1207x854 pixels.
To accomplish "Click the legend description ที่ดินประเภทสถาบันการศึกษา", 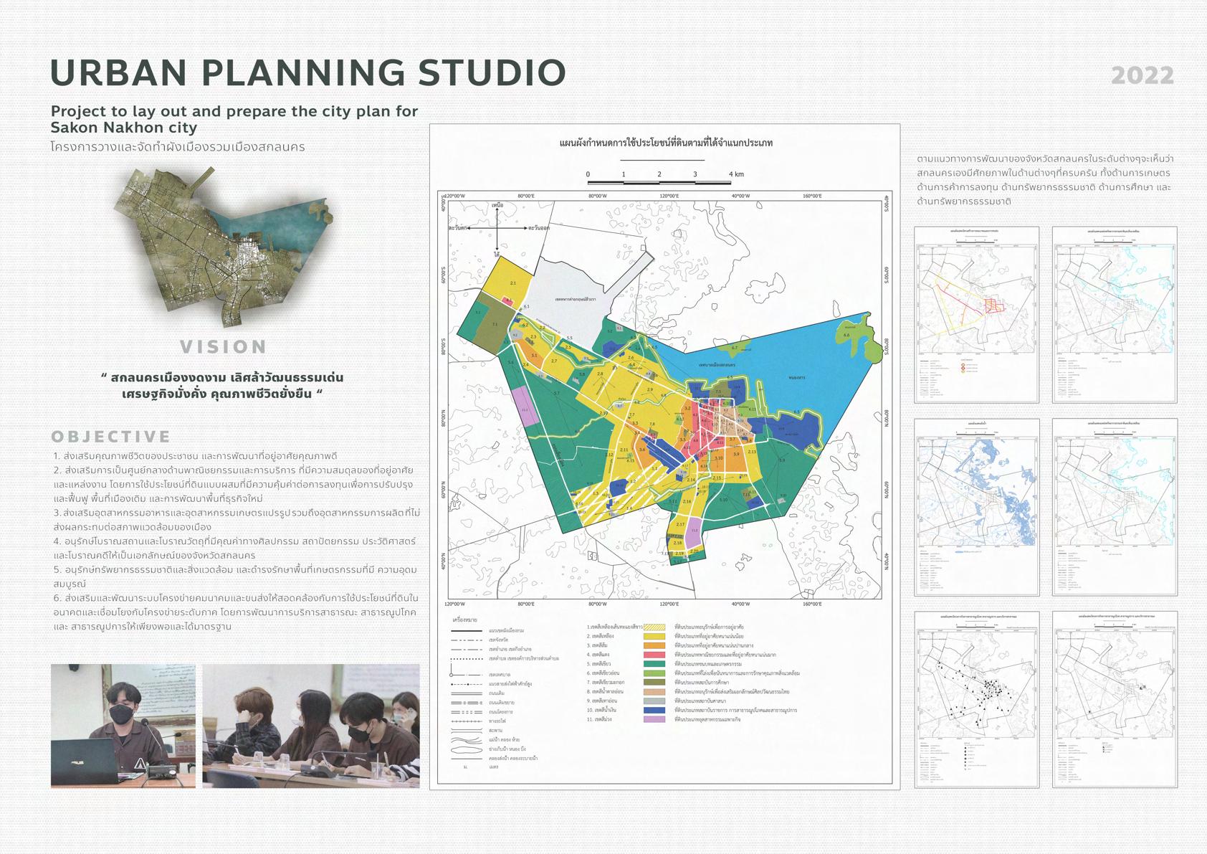I will (702, 683).
